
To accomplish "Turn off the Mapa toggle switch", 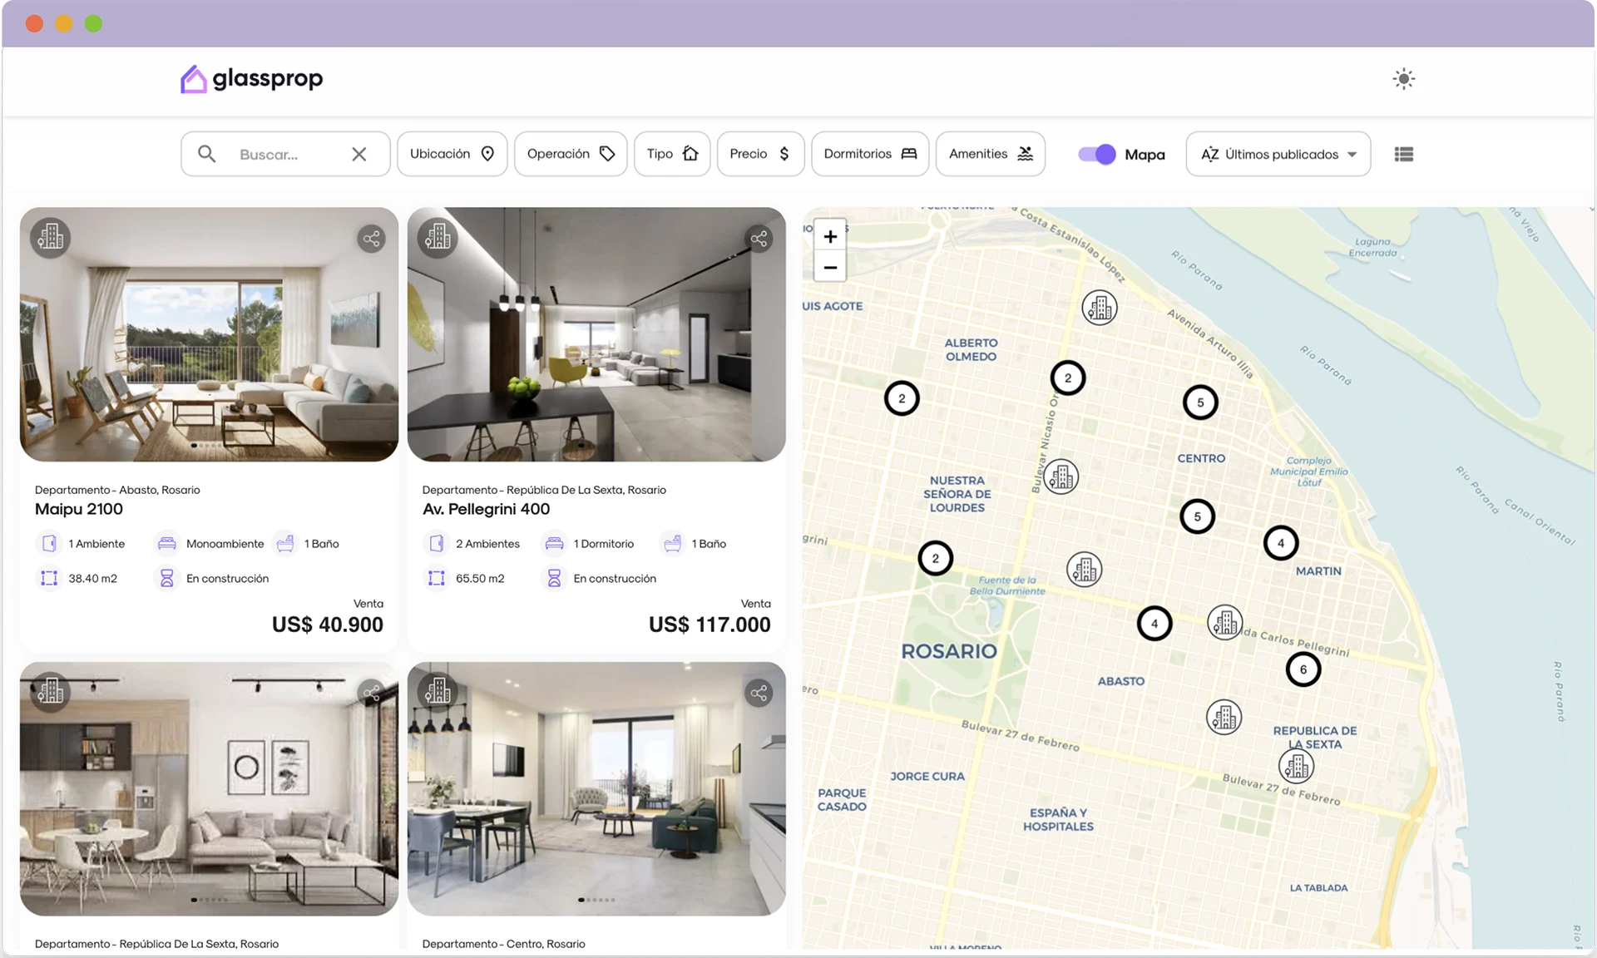I will click(x=1096, y=154).
